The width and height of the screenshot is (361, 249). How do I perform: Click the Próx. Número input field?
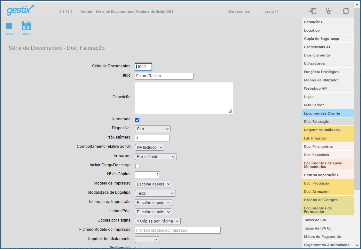pos(152,138)
